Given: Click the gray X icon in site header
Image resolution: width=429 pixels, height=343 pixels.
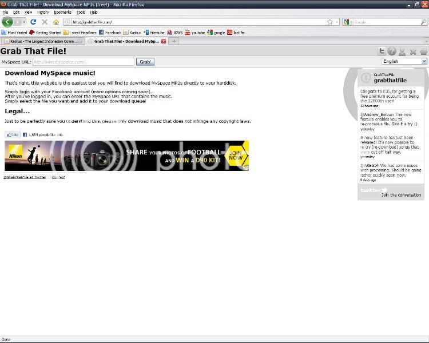Looking at the screenshot, I should click(413, 51).
